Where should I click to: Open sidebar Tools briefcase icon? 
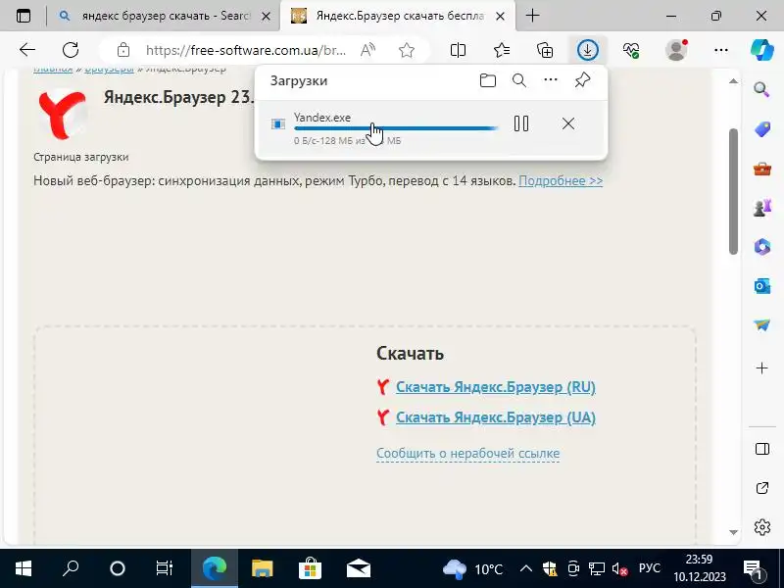[x=762, y=169]
